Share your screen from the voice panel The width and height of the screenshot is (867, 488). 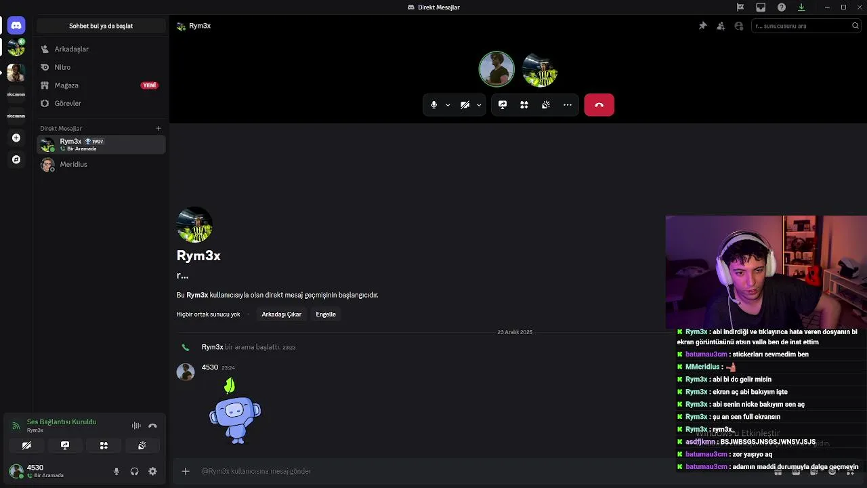[x=65, y=445]
